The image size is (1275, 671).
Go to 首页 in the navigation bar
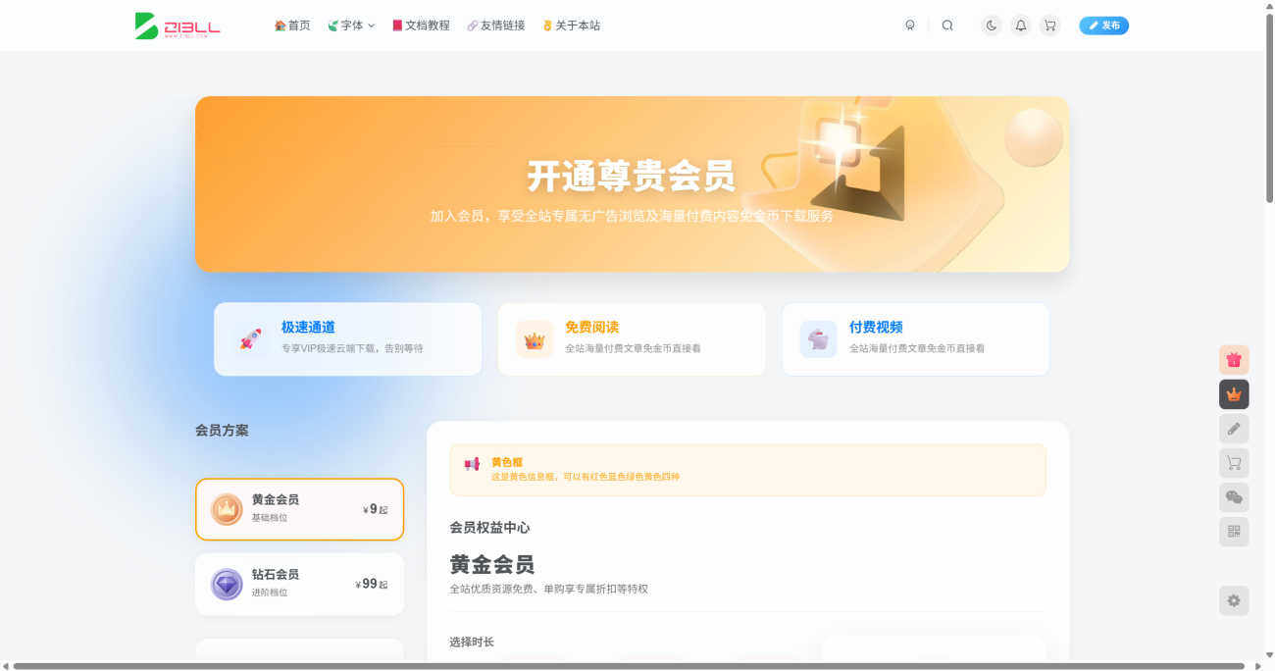tap(292, 26)
